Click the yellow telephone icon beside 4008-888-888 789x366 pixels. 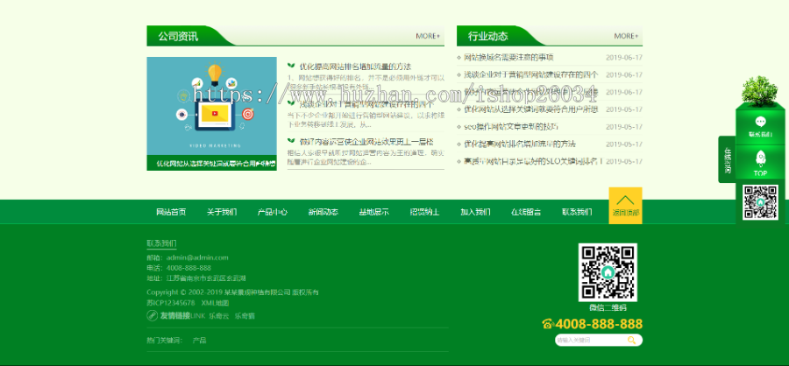(548, 324)
